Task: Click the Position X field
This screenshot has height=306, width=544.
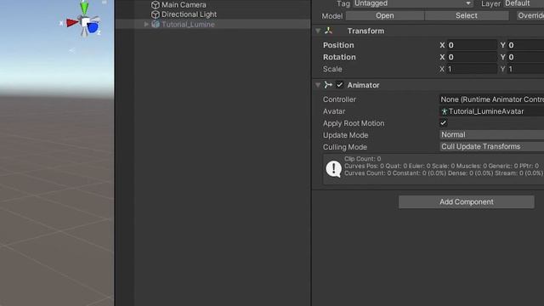Action: coord(472,45)
